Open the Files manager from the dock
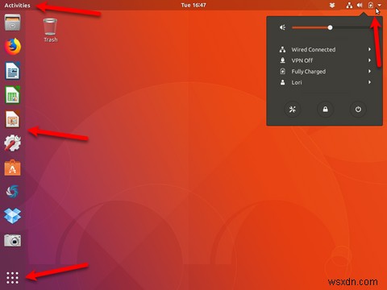 pos(12,23)
